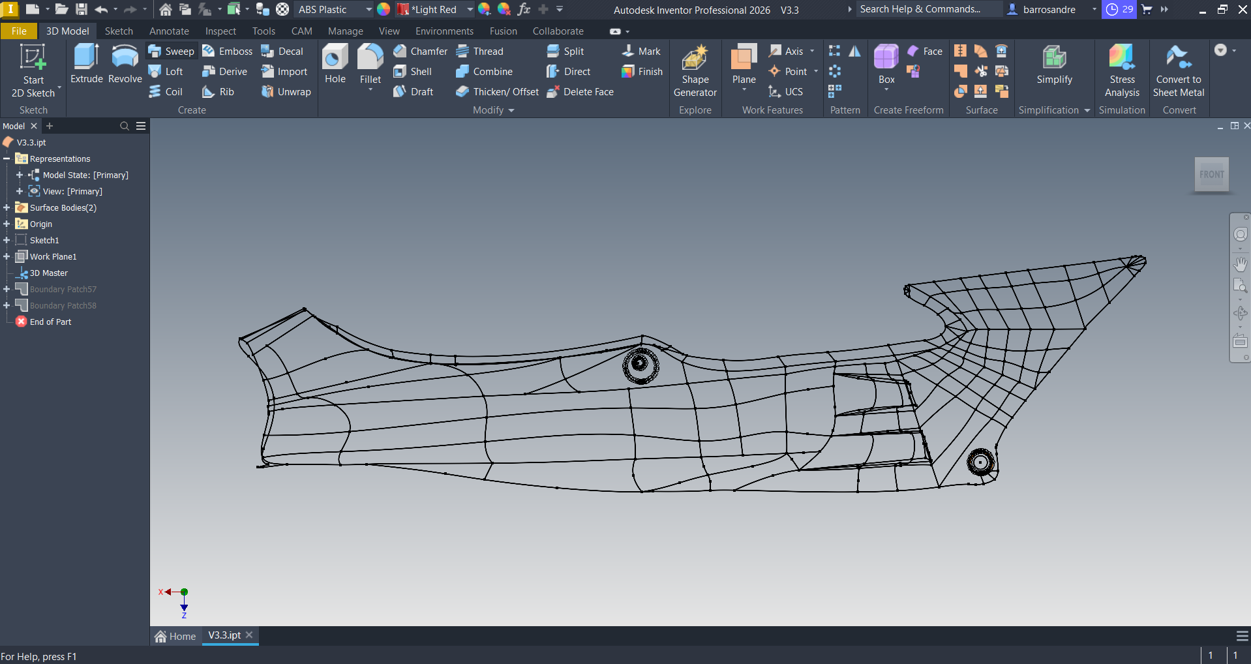This screenshot has width=1251, height=664.
Task: Open the ABS Plastic material dropdown
Action: (369, 10)
